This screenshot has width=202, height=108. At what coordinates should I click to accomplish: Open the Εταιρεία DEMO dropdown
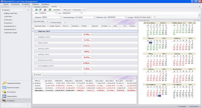pyautogui.click(x=61, y=17)
